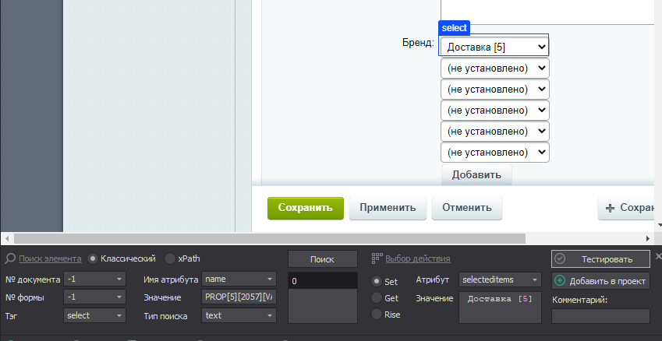This screenshot has width=662, height=341.
Task: Open the Тип поиска dropdown showing text
Action: (x=239, y=315)
